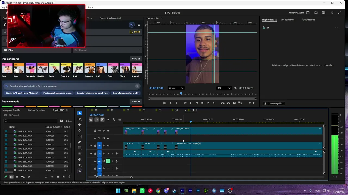This screenshot has width=348, height=195.
Task: Click the Export Frame camera icon
Action: pyautogui.click(x=234, y=103)
